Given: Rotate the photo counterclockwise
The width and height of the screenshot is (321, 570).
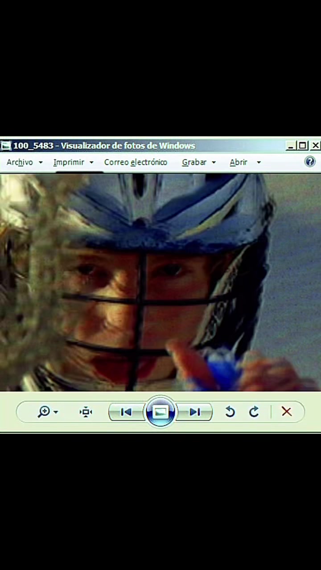Looking at the screenshot, I should 230,412.
